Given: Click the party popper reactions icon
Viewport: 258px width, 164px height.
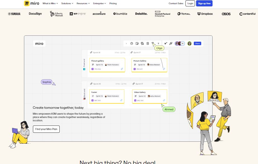Looking at the screenshot, I should coord(171,44).
